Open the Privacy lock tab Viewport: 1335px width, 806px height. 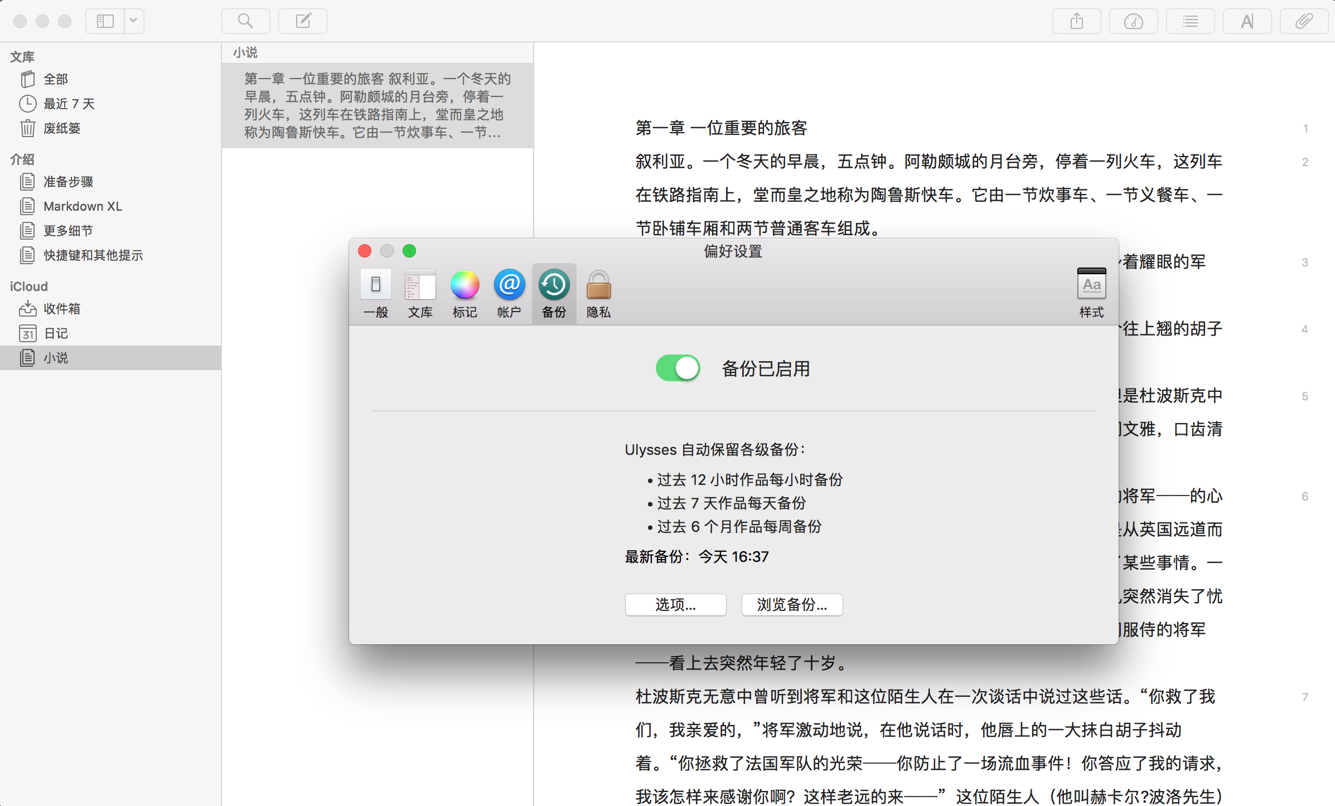(599, 294)
